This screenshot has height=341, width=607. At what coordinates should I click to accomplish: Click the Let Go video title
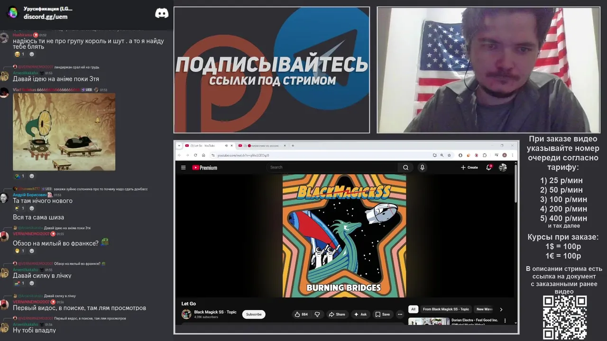coord(189,304)
